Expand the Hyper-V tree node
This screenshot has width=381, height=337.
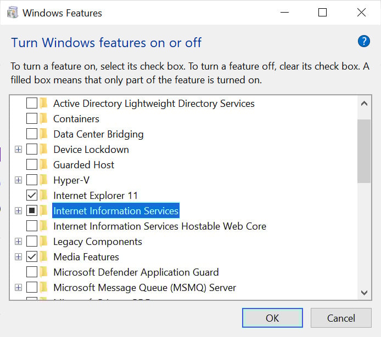coord(18,180)
